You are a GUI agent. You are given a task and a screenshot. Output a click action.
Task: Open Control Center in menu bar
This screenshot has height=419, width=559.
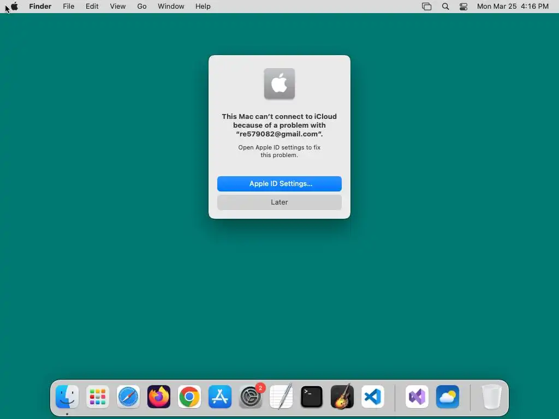tap(463, 7)
